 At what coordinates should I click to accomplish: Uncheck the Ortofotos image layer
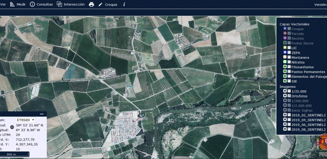(x=289, y=96)
